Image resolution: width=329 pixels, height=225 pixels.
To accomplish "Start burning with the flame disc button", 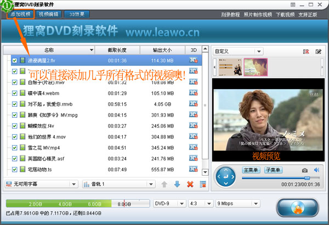I will [x=298, y=207].
